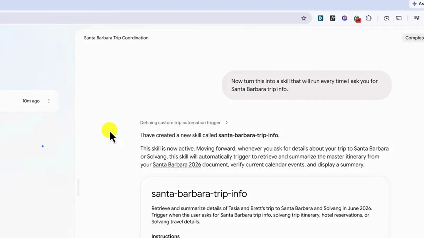Open the teal extension icon in toolbar
424x238 pixels.
point(320,18)
